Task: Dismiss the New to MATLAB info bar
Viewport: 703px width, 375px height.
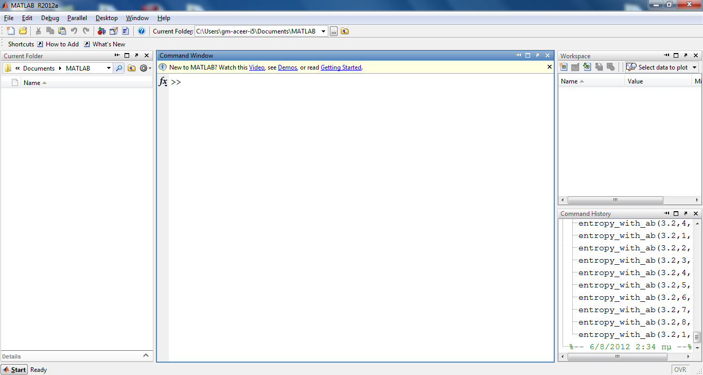Action: tap(550, 67)
